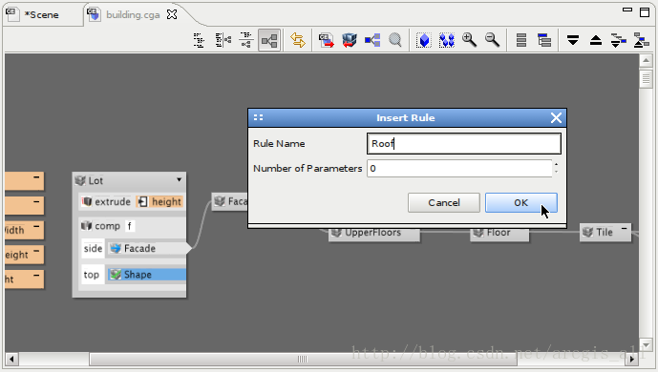This screenshot has width=658, height=372.
Task: Minimize the editor panel
Action: (627, 10)
